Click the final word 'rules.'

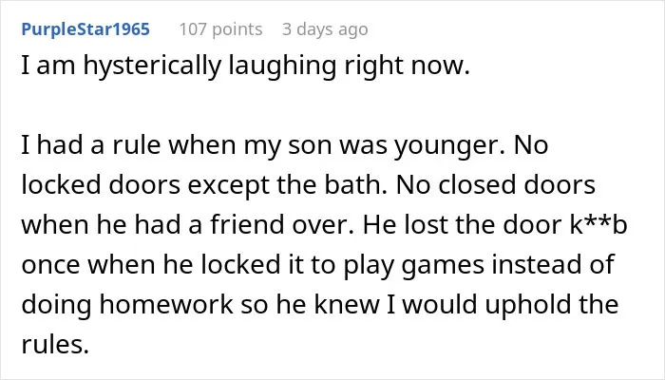(x=55, y=344)
